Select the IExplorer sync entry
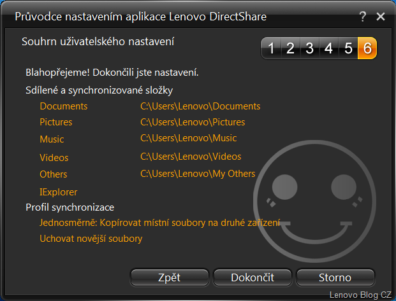The height and width of the screenshot is (301, 396). click(59, 192)
